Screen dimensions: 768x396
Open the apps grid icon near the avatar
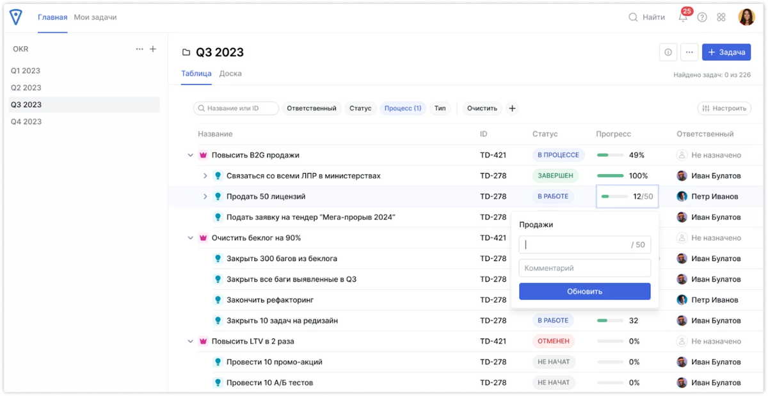pyautogui.click(x=721, y=17)
